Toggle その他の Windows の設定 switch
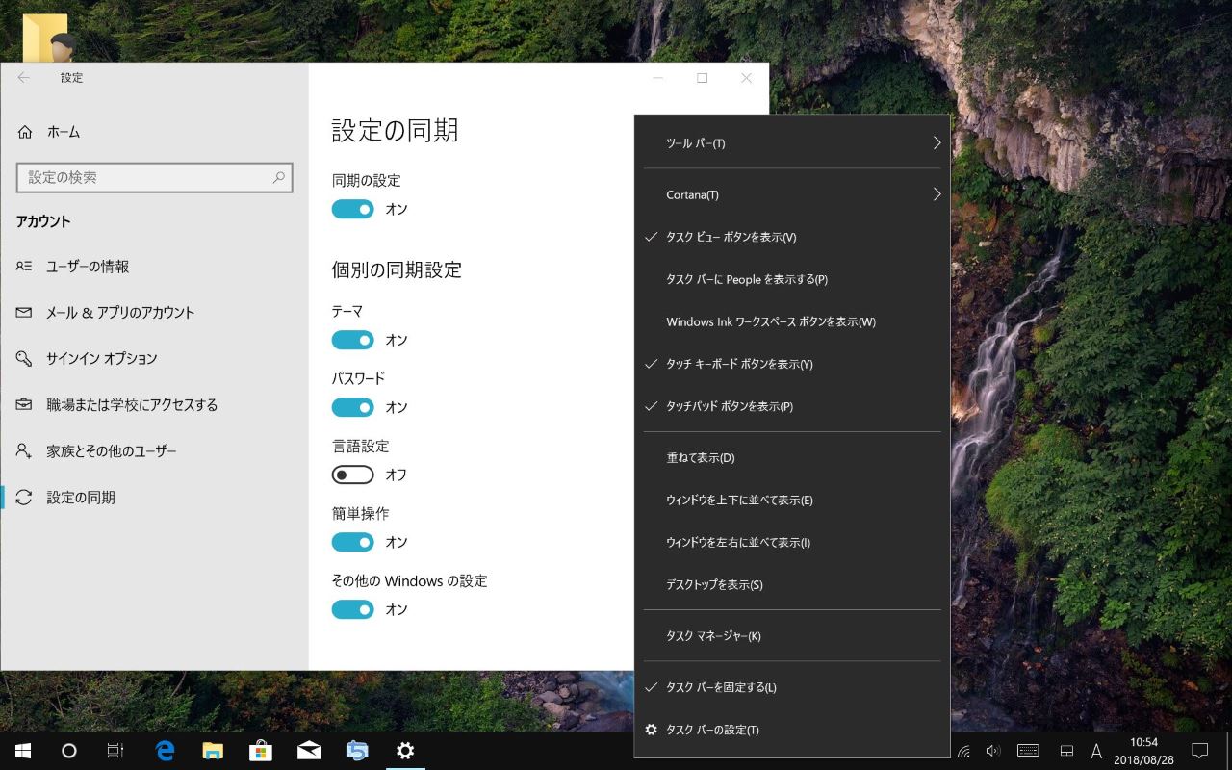Viewport: 1232px width, 770px height. (x=352, y=609)
